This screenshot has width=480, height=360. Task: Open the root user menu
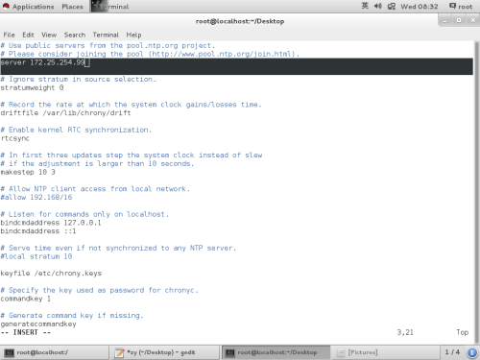coord(461,7)
